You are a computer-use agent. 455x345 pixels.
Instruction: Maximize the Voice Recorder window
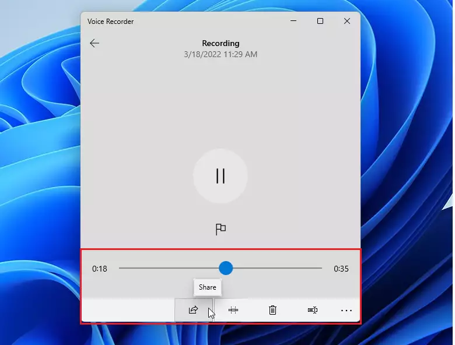[320, 21]
